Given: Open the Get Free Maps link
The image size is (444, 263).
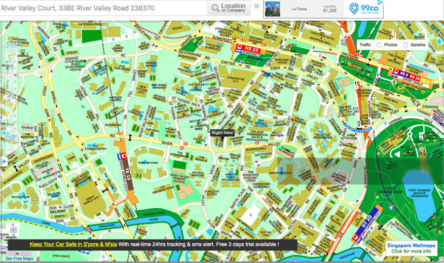Looking at the screenshot, I should point(19,259).
